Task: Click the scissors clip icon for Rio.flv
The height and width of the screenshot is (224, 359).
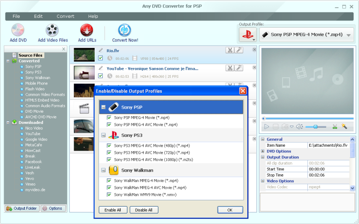Action: pos(230,50)
